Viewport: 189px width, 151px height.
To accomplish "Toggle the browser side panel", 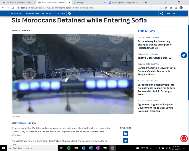I will pyautogui.click(x=176, y=8).
